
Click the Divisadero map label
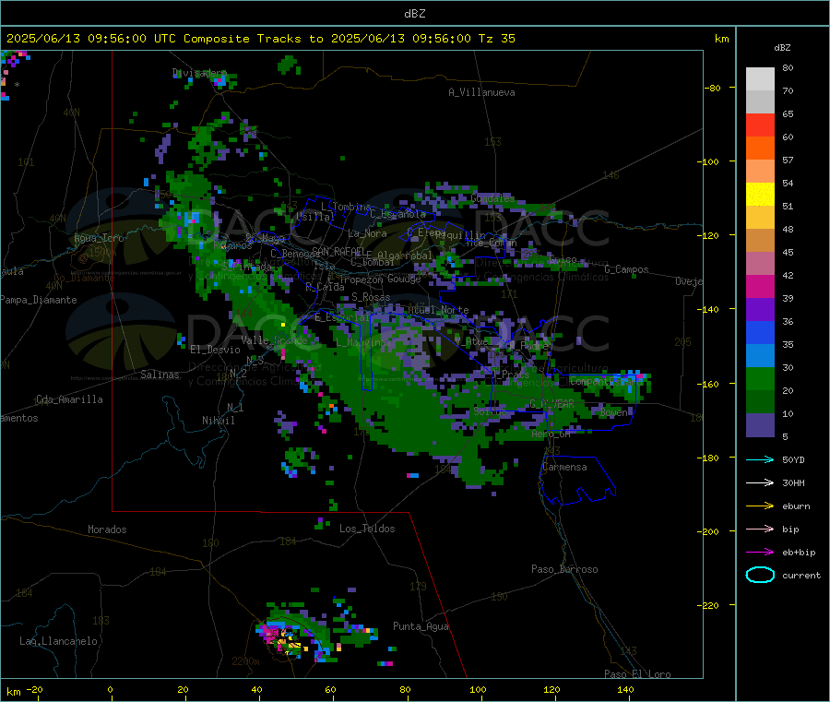[x=199, y=73]
